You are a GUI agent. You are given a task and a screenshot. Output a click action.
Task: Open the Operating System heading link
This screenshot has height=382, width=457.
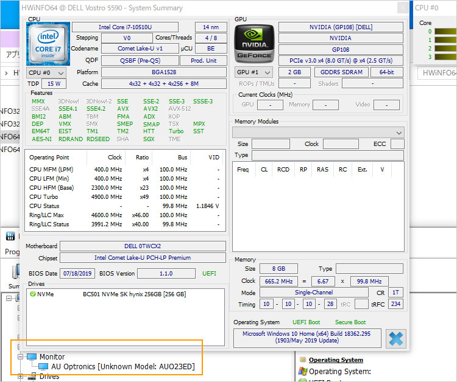336,360
